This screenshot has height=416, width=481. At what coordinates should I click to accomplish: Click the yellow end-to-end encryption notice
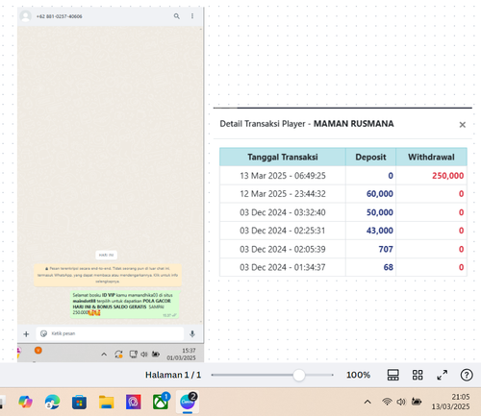tap(108, 275)
